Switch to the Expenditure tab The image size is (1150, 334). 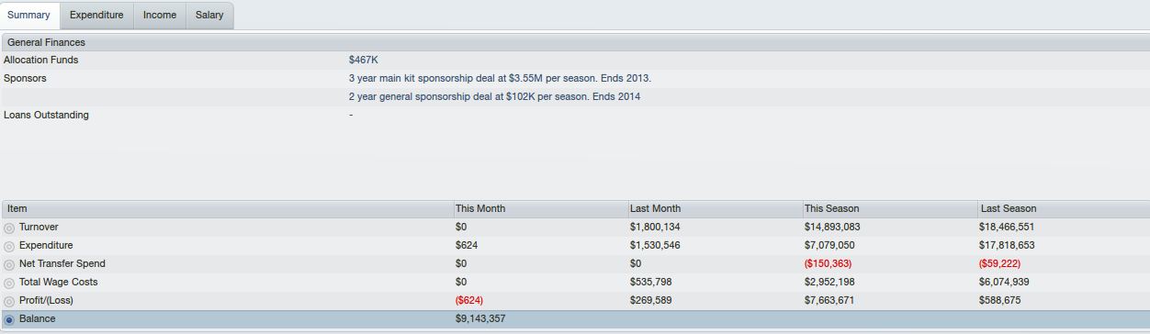[96, 15]
